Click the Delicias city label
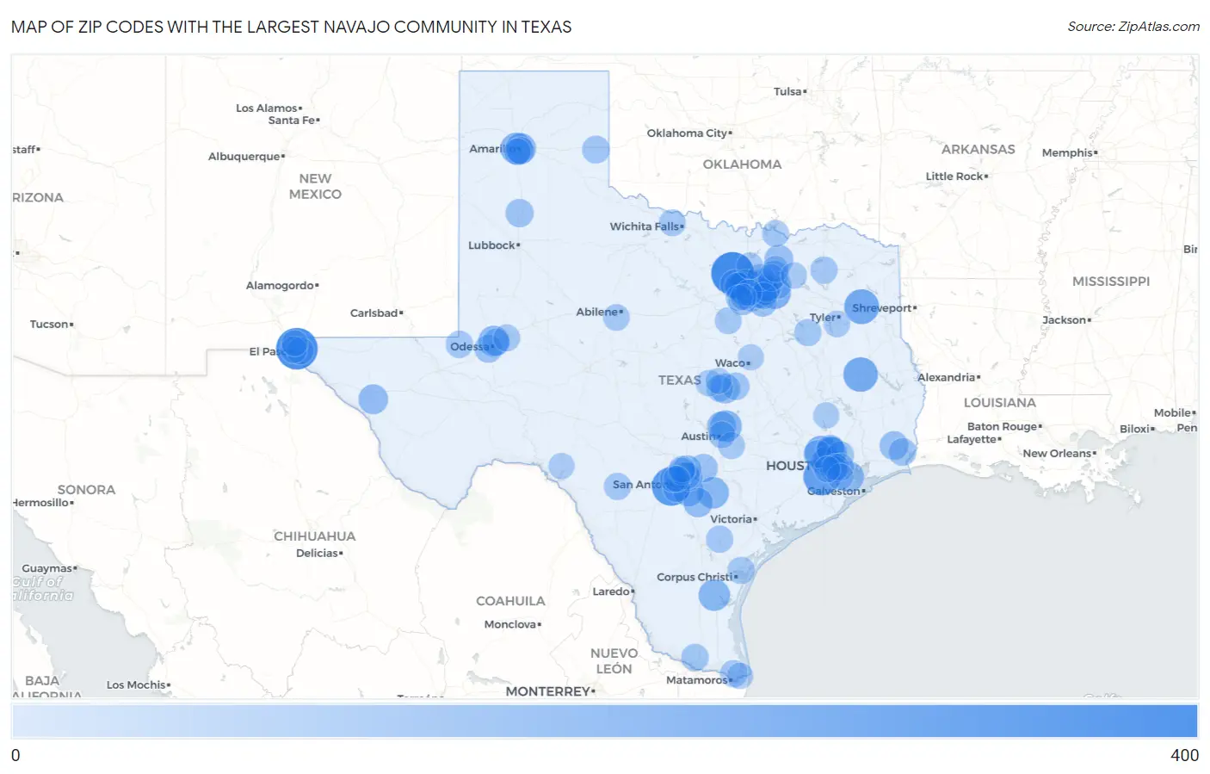1210x774 pixels. (x=319, y=554)
